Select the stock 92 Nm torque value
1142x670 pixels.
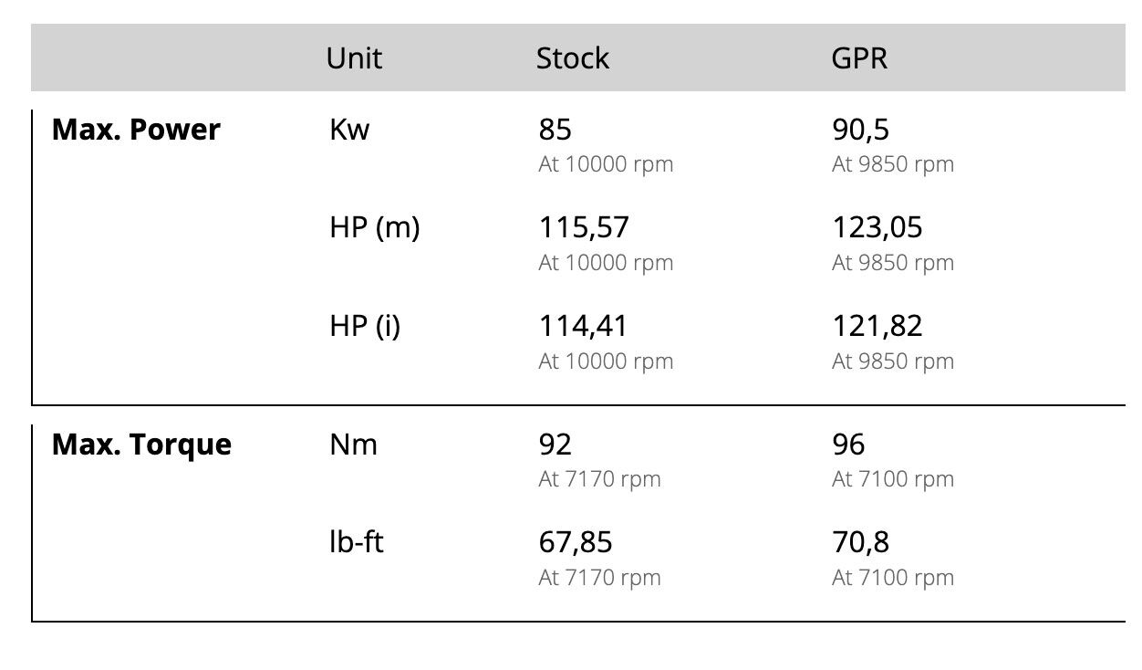click(555, 445)
